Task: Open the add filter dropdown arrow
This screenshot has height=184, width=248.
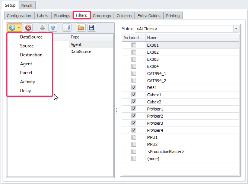Action: 19,28
